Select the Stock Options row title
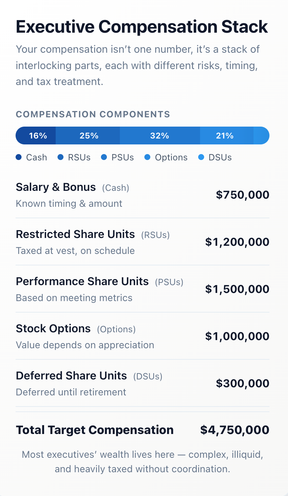The image size is (288, 496). (53, 329)
